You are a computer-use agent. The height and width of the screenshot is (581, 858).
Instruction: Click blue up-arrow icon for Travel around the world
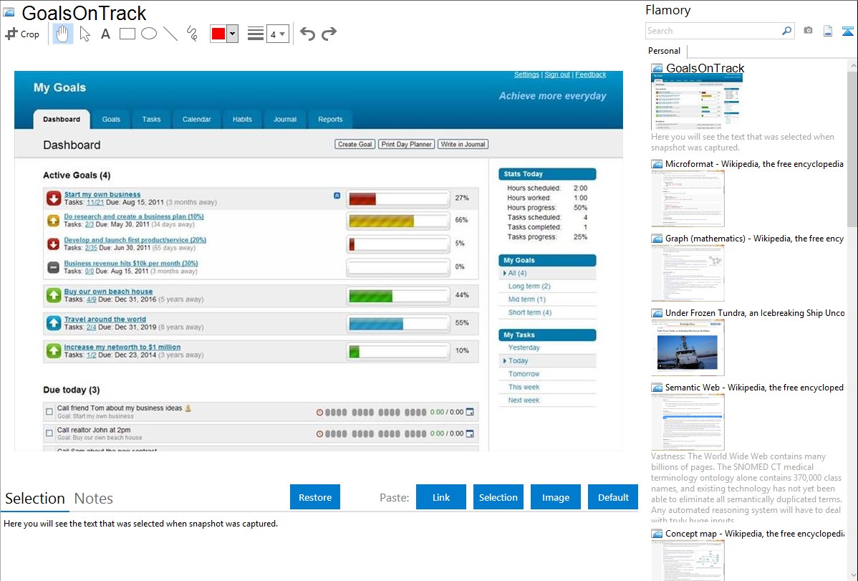(54, 323)
